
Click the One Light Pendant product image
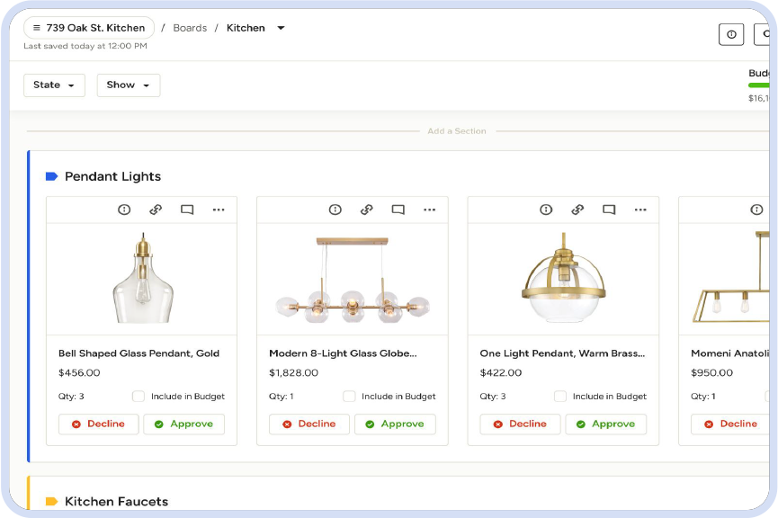click(x=562, y=278)
